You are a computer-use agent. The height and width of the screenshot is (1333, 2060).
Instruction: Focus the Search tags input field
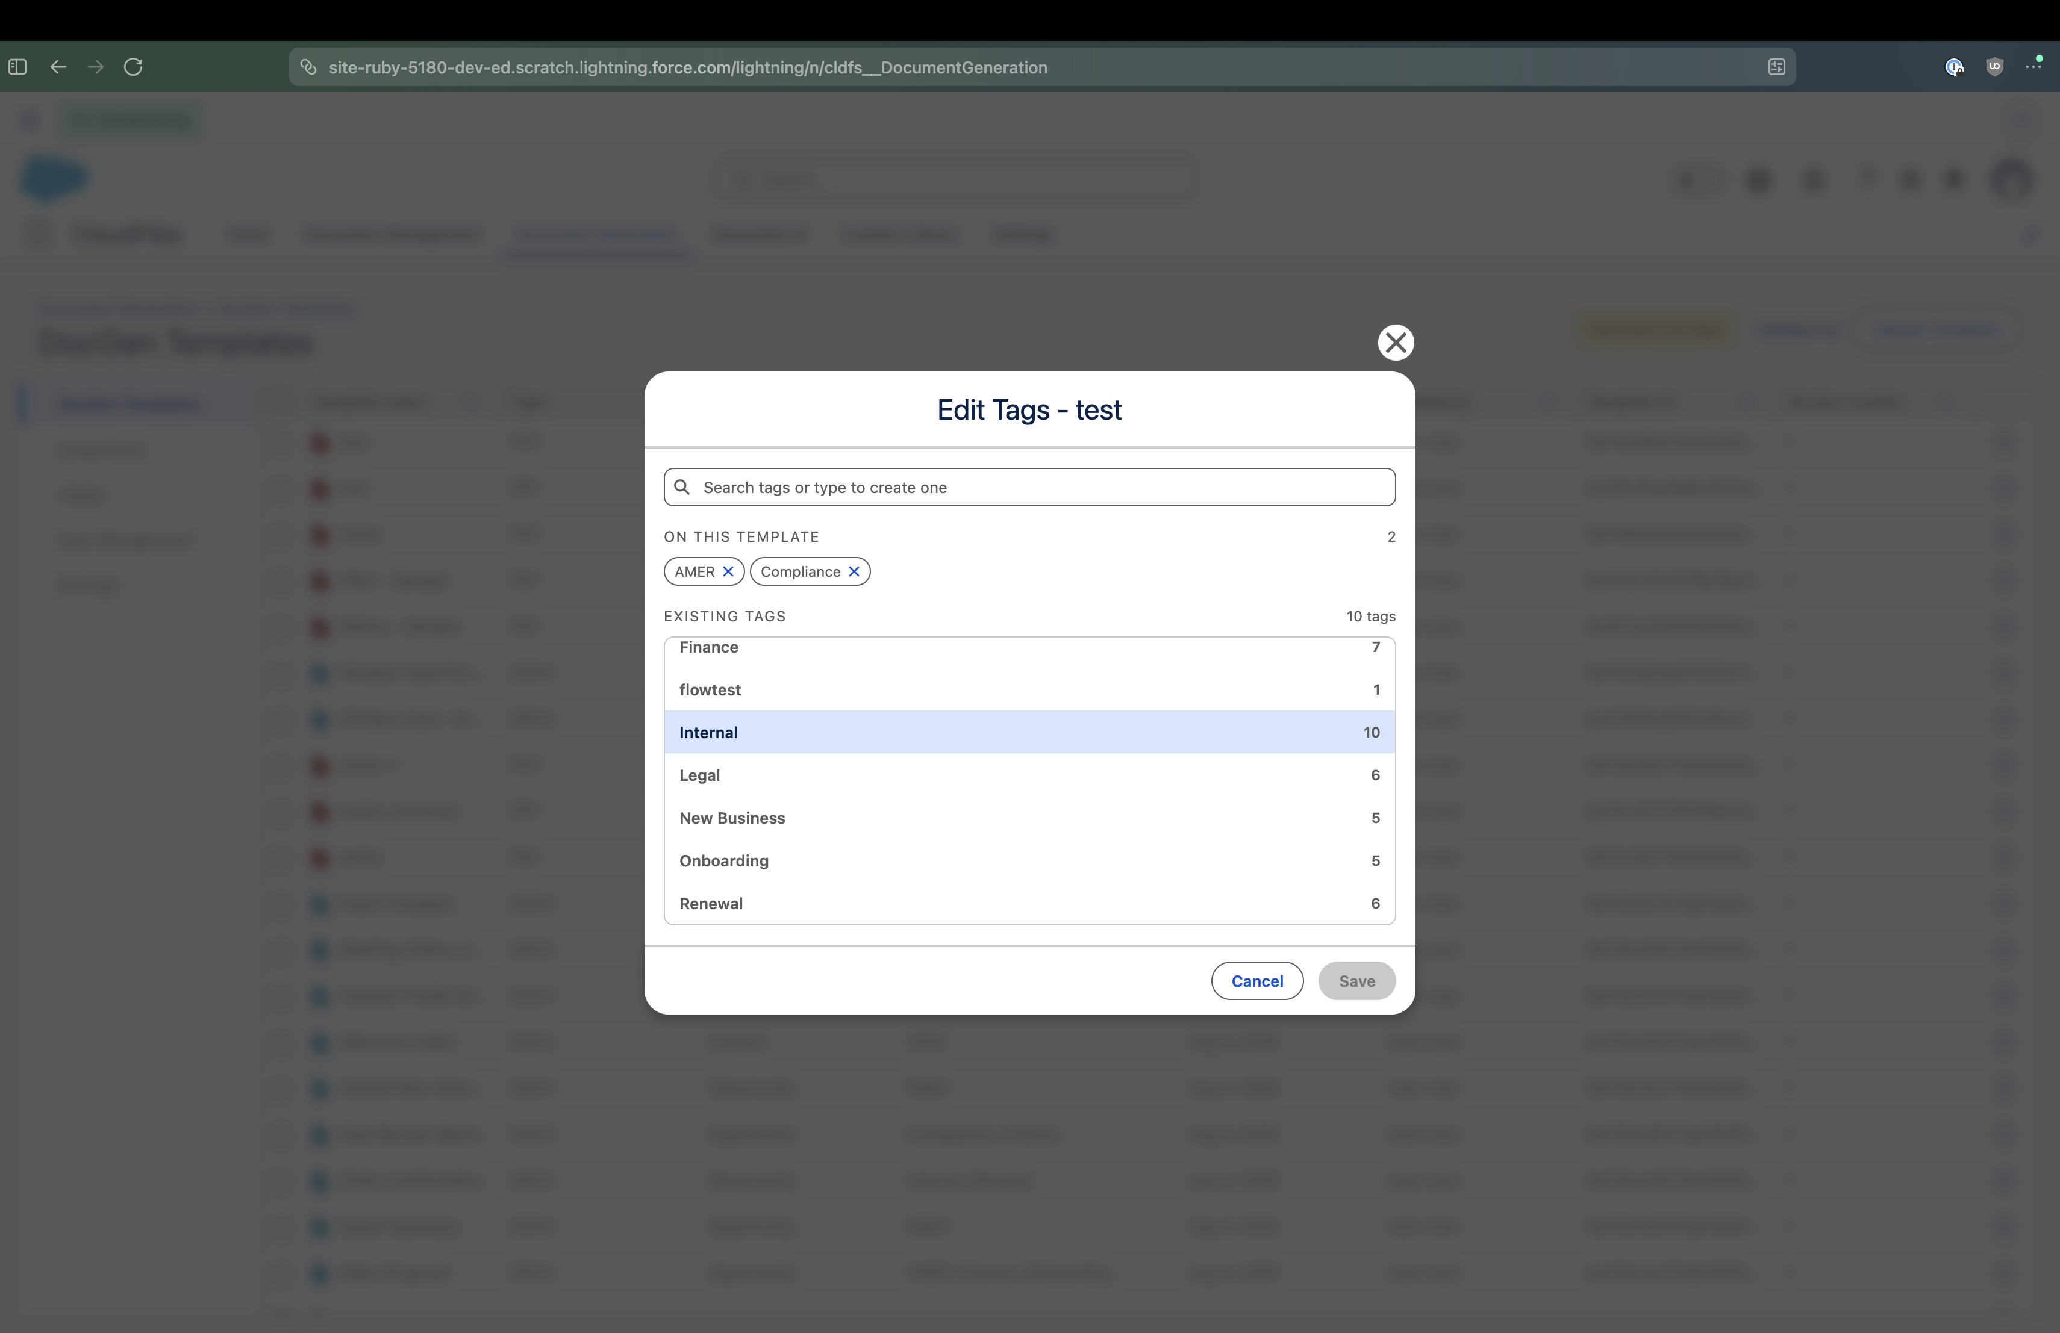[x=1029, y=487]
